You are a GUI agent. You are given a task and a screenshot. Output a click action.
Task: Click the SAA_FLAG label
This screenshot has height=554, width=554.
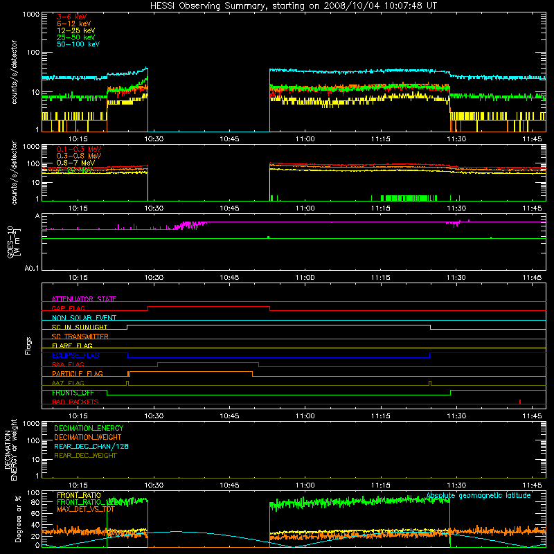pos(68,364)
